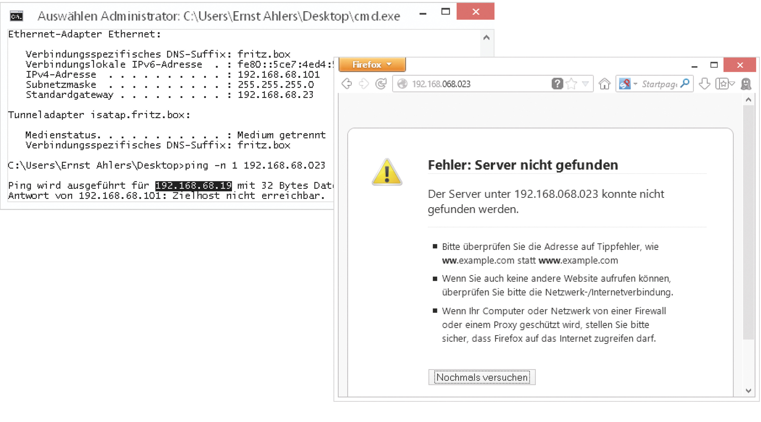Click the globe site identity icon
The height and width of the screenshot is (422, 761).
tap(402, 84)
